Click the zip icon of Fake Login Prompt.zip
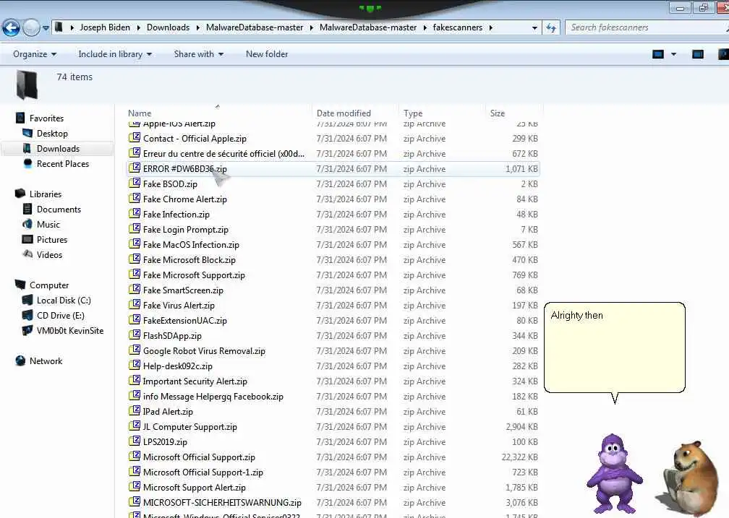 point(135,228)
